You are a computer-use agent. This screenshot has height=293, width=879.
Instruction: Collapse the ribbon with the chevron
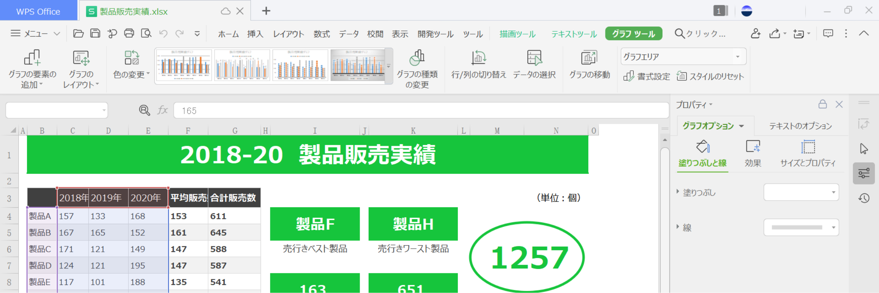coord(864,34)
